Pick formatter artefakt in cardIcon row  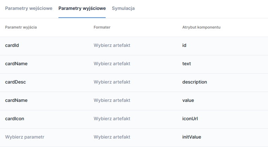click(x=112, y=119)
